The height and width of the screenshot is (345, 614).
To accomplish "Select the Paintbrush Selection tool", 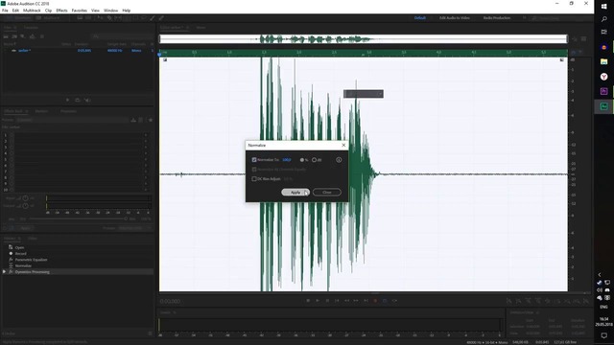I will click(x=153, y=18).
